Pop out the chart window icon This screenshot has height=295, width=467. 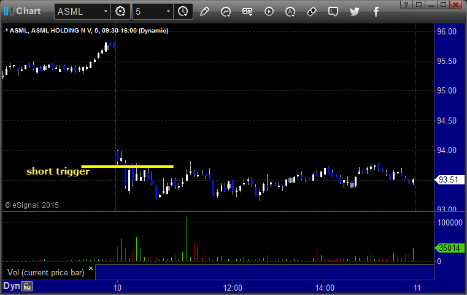[x=419, y=4]
